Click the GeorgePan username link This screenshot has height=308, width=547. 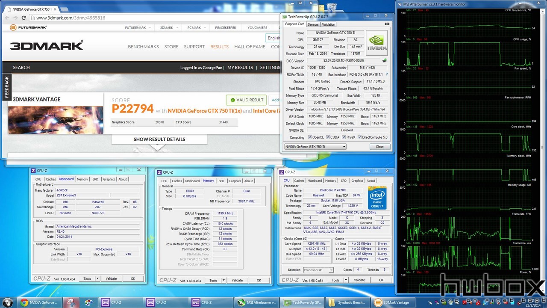212,68
